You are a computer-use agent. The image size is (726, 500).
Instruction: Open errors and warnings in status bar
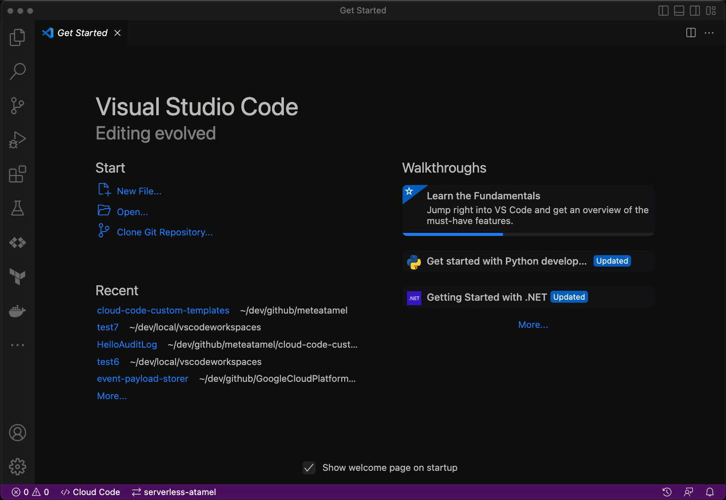pos(30,492)
